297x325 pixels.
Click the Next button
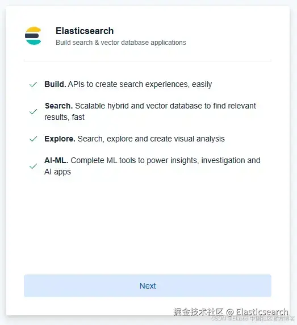click(x=148, y=286)
